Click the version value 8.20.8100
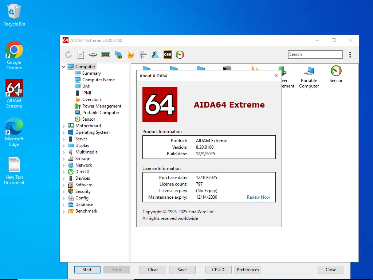 tap(205, 147)
